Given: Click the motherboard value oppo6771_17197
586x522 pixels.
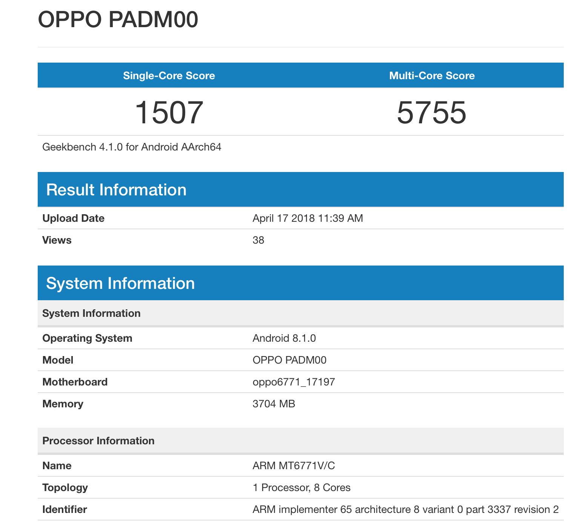Looking at the screenshot, I should click(294, 382).
